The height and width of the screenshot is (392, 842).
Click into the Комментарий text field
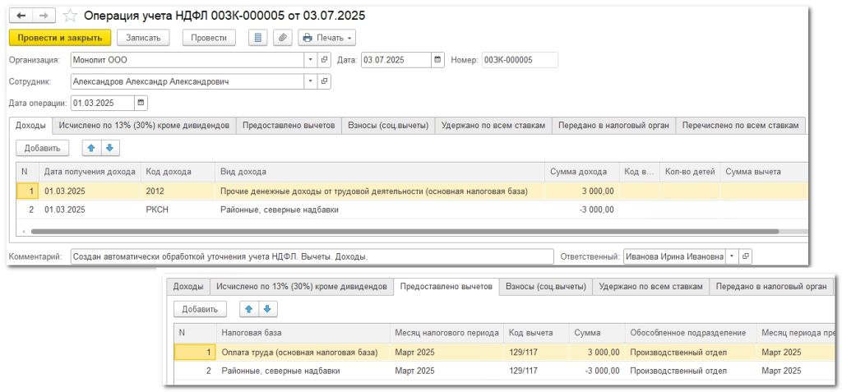[312, 256]
